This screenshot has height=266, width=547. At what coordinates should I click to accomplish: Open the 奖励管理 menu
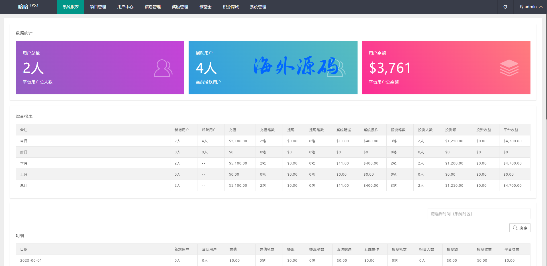click(180, 7)
